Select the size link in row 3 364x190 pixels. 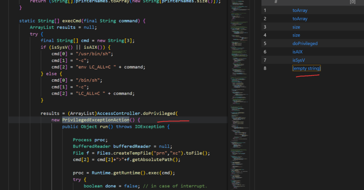click(296, 27)
